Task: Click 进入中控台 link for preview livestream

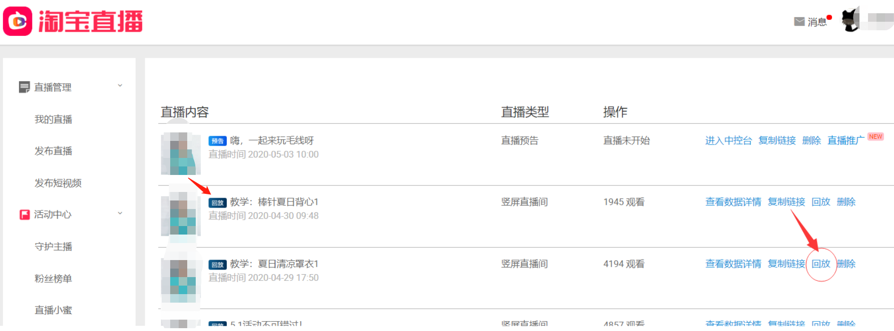Action: [728, 140]
